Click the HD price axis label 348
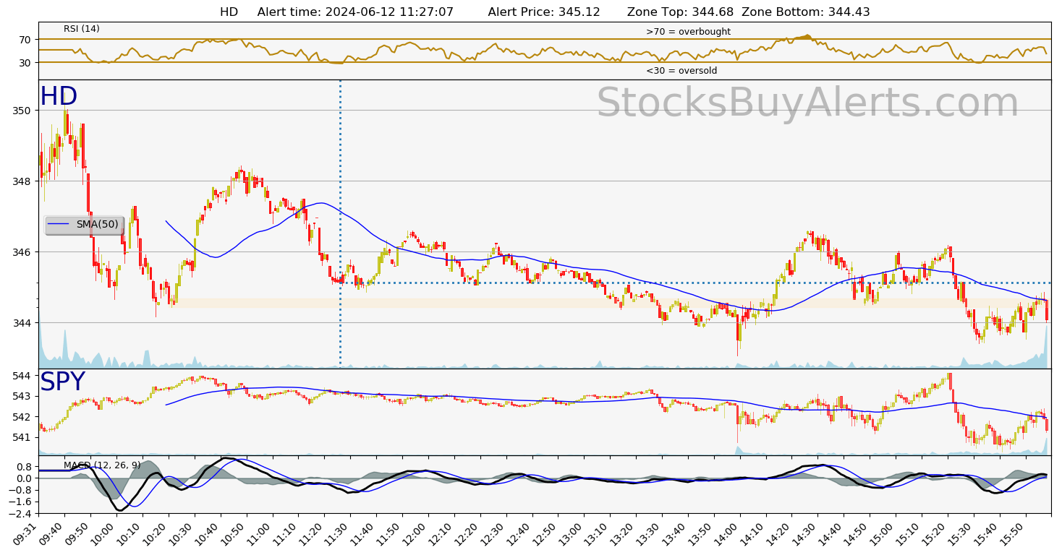1062x555 pixels. coord(22,181)
